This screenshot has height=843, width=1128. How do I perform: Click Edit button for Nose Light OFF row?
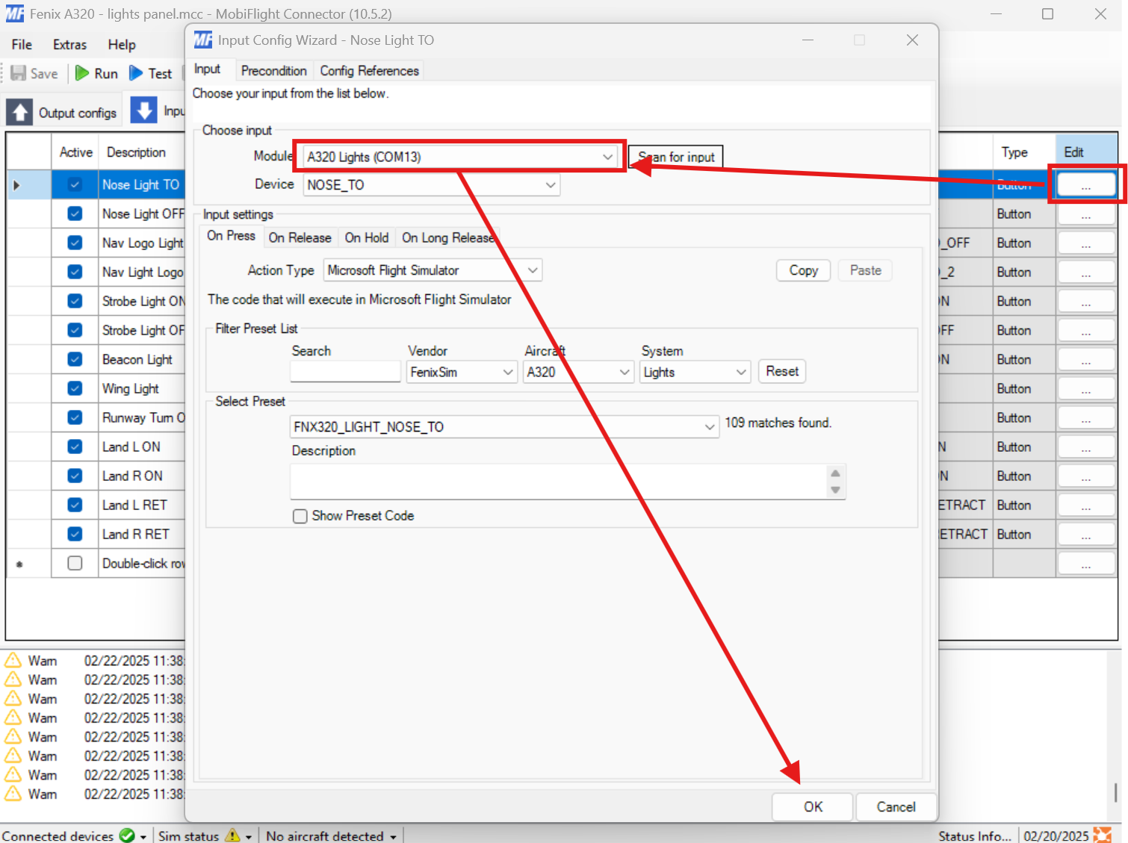[x=1086, y=214]
